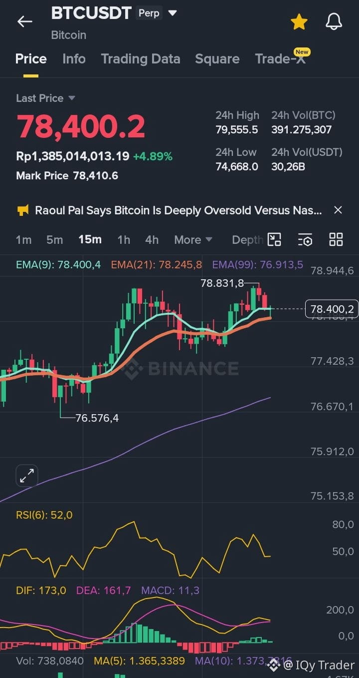Click the DEA: 161,7 label

point(104,591)
